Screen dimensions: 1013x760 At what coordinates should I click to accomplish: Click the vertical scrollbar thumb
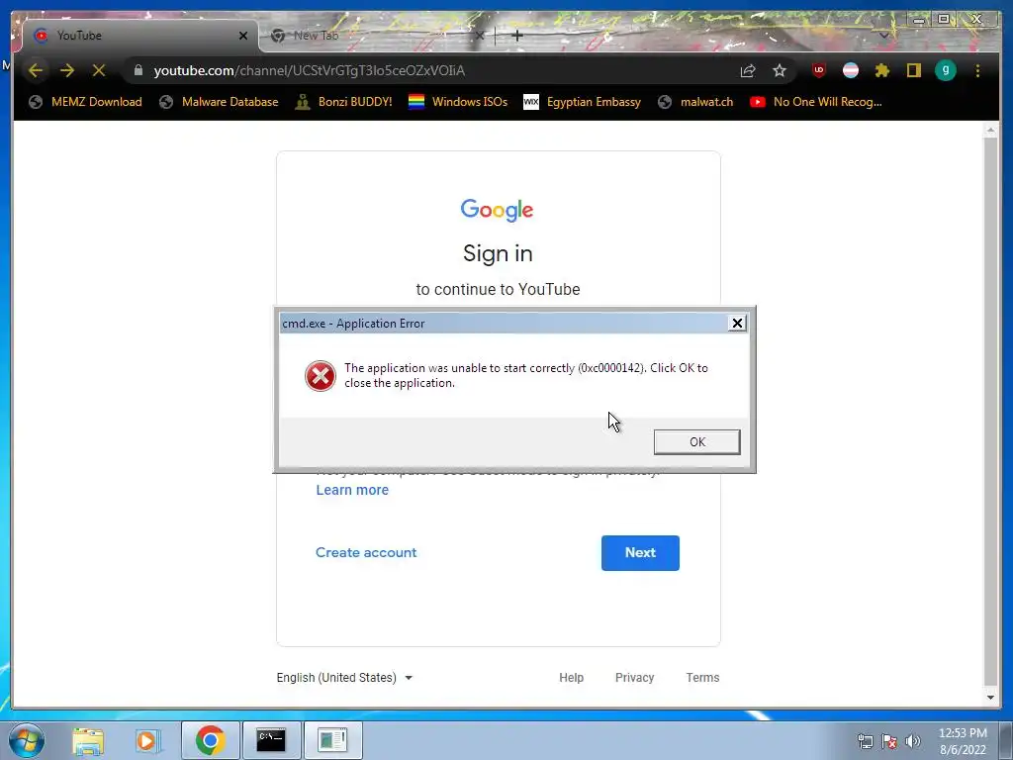point(990,411)
